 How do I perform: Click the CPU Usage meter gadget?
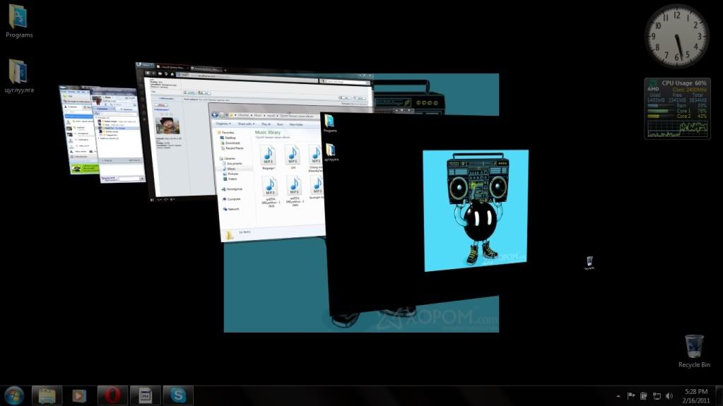click(676, 108)
